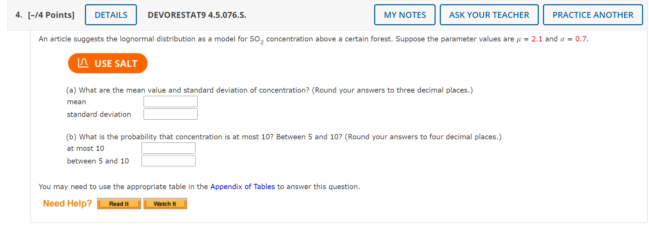Select PRACTICE ANOTHER
This screenshot has width=649, height=233.
tap(592, 15)
